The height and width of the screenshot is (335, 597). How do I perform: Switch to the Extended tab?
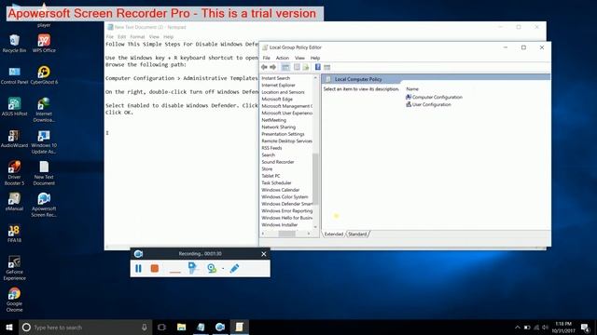[x=334, y=234]
